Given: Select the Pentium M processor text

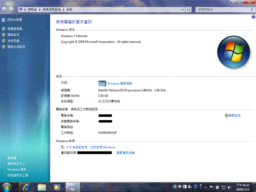Looking at the screenshot, I should (x=132, y=90).
